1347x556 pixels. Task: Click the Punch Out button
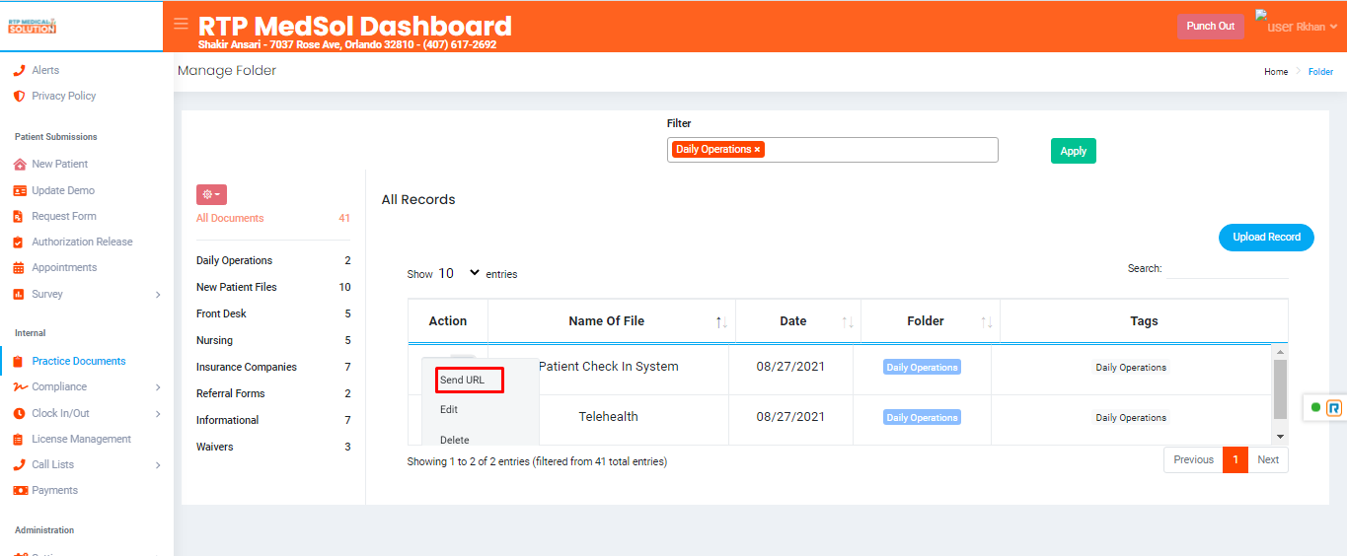click(x=1210, y=26)
